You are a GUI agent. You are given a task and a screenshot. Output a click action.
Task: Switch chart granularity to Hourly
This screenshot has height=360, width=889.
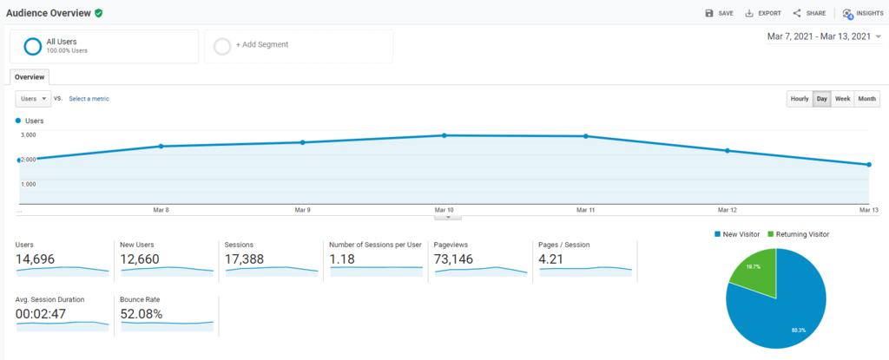(x=799, y=99)
